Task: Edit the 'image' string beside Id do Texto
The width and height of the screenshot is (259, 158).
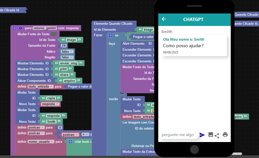Action: pos(71,40)
